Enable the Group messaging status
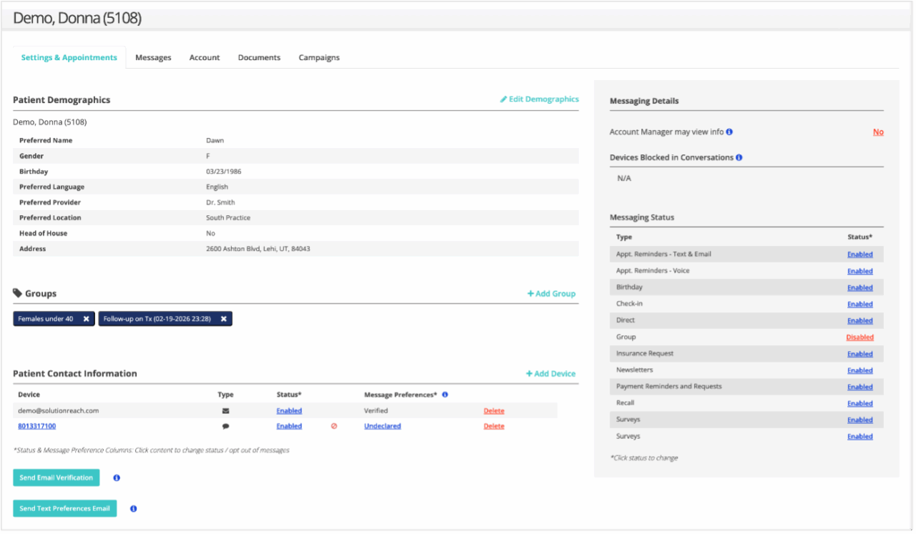Viewport: 916px width, 534px height. 859,337
